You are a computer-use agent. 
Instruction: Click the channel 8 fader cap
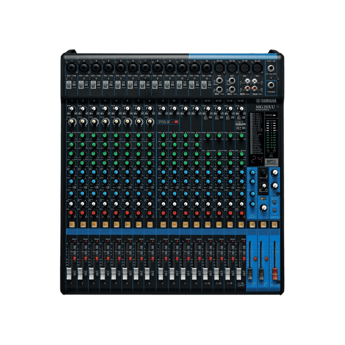click(x=147, y=274)
